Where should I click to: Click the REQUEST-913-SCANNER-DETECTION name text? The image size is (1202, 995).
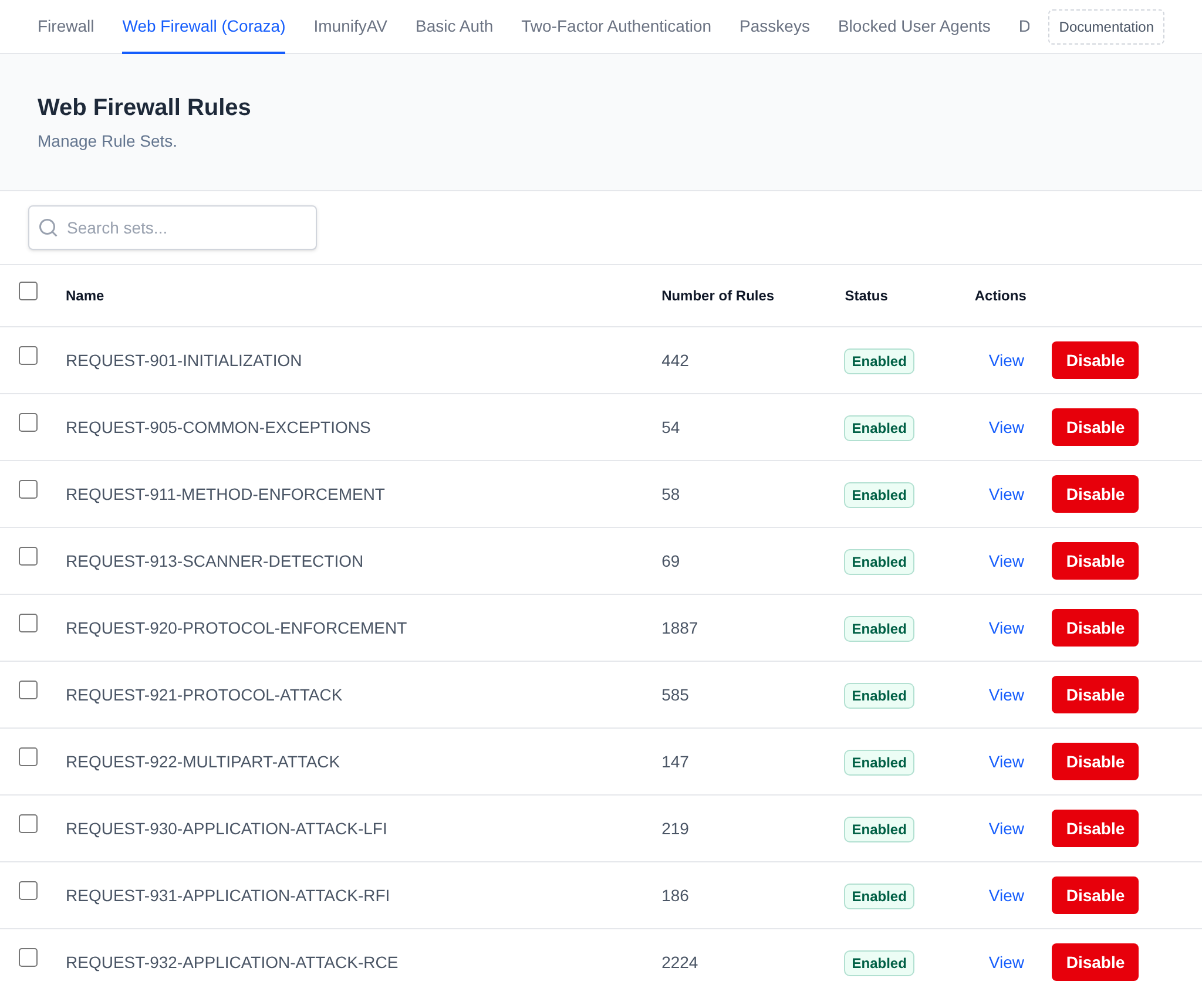214,561
